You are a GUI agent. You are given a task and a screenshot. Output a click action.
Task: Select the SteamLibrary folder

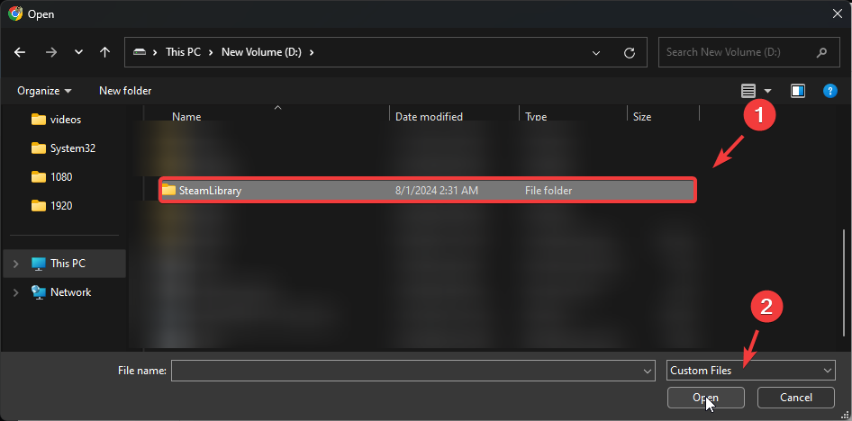(x=428, y=191)
